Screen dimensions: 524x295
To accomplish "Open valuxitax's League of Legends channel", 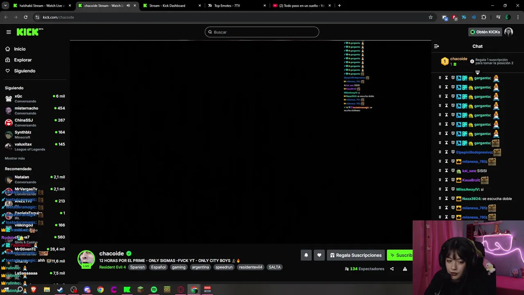I will [x=35, y=146].
